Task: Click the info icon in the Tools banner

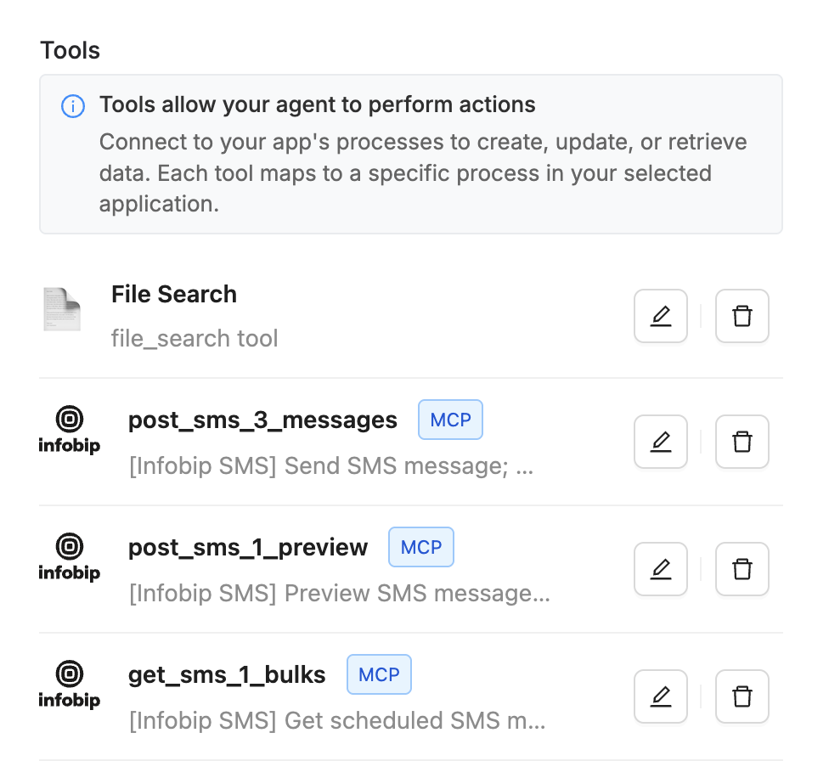Action: coord(73,106)
